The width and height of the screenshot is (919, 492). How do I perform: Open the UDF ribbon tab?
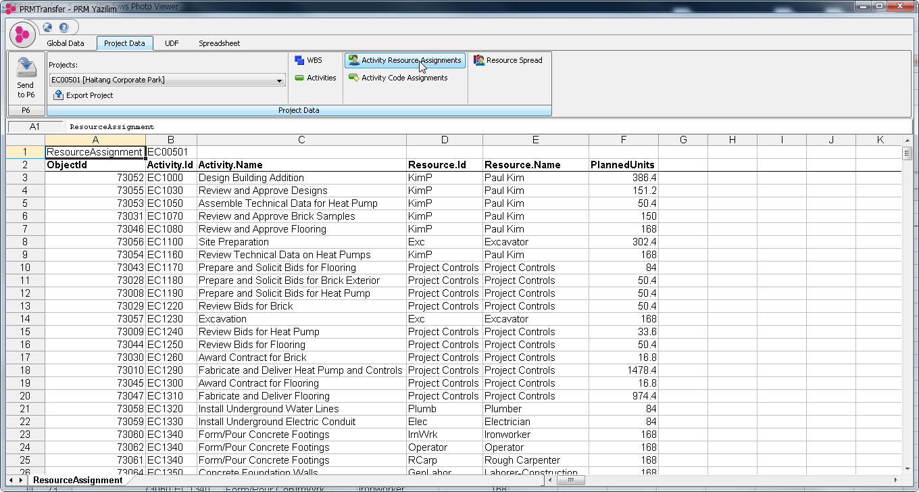pyautogui.click(x=172, y=43)
